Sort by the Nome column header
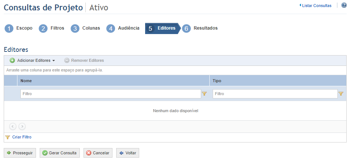The image size is (350, 161). (x=114, y=81)
